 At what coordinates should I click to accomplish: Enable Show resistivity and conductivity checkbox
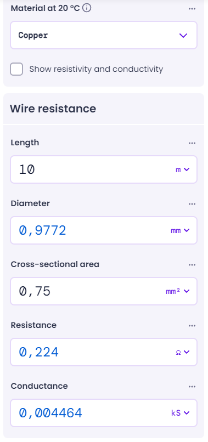(16, 69)
